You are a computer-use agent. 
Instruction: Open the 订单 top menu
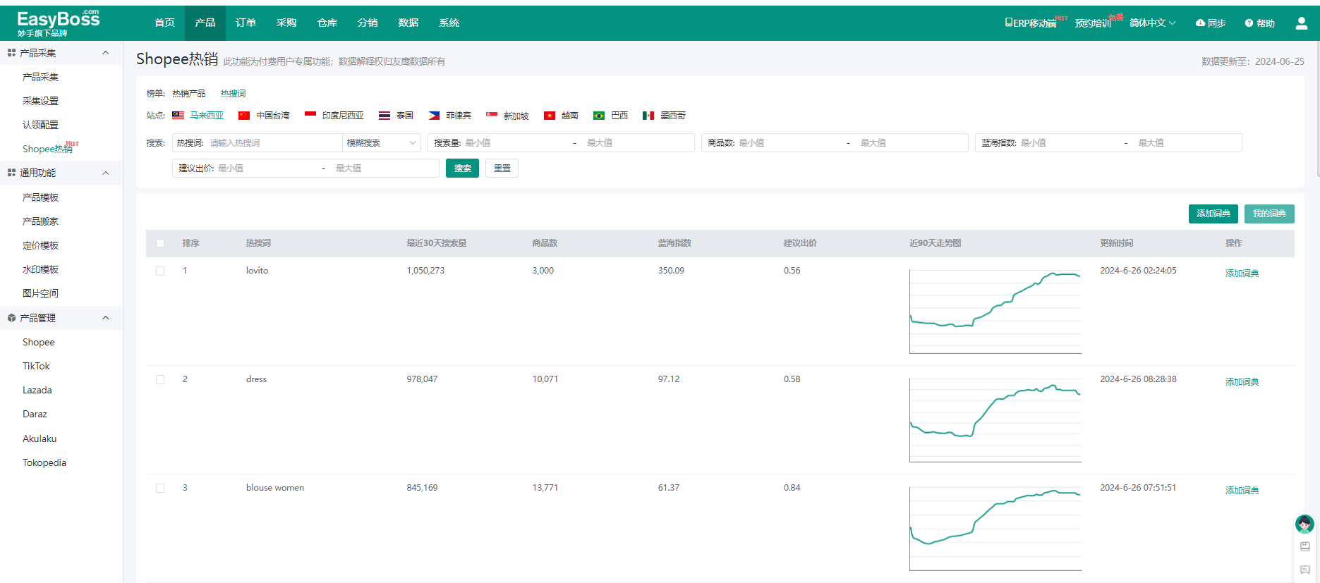tap(246, 23)
